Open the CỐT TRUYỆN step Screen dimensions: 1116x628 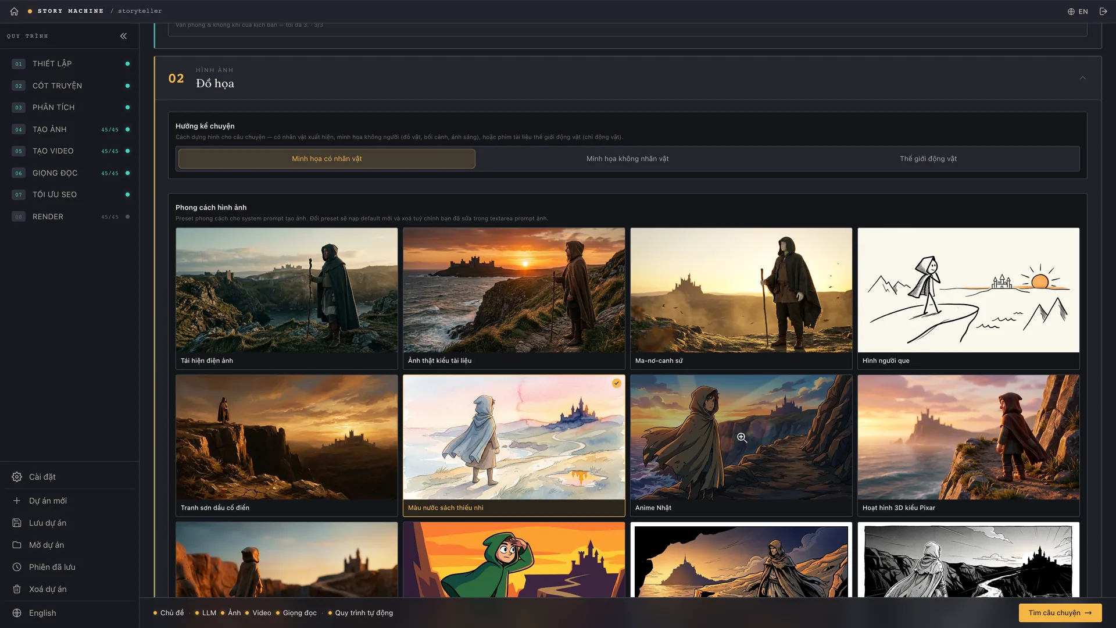click(x=70, y=86)
